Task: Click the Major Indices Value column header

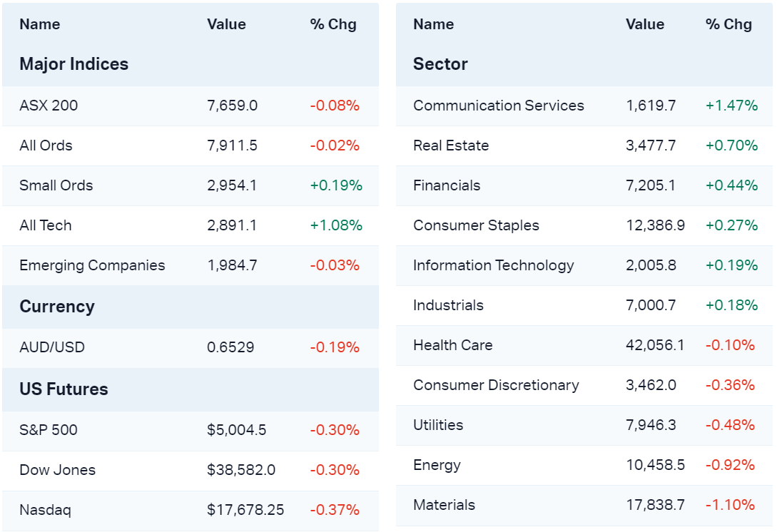Action: click(226, 24)
